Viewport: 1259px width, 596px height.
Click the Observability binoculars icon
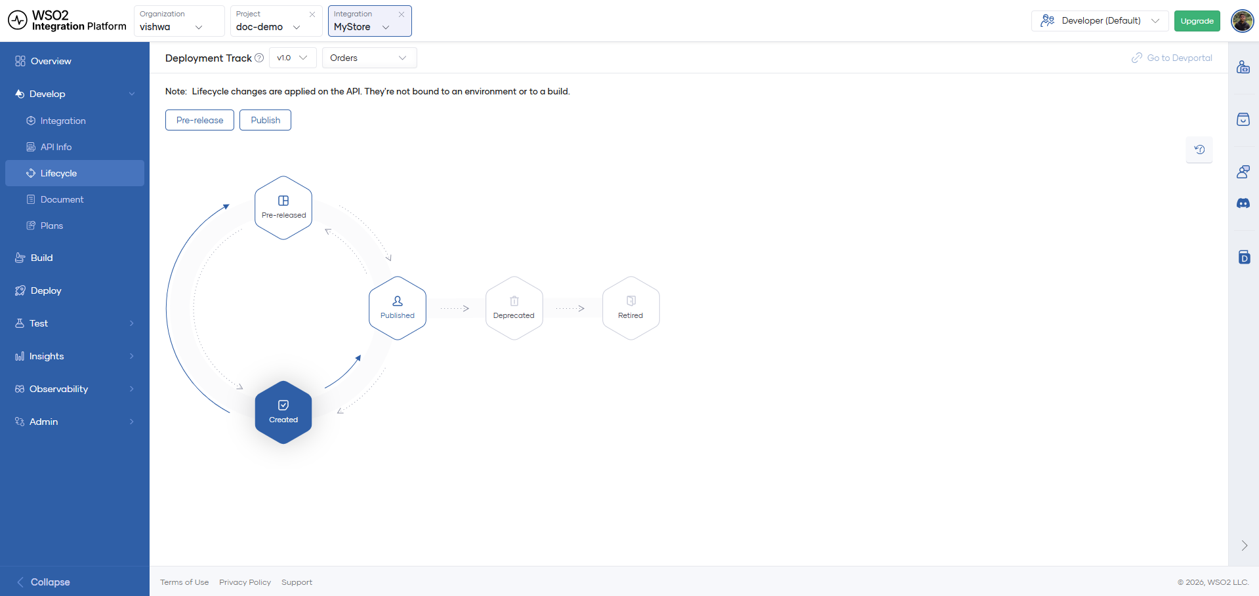coord(20,389)
